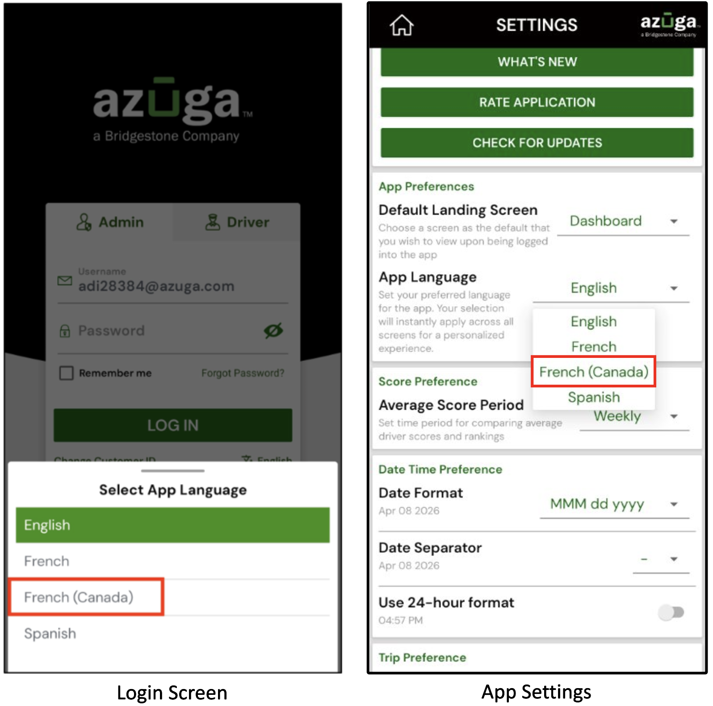713x706 pixels.
Task: Open the Date Separator dropdown
Action: coord(661,559)
